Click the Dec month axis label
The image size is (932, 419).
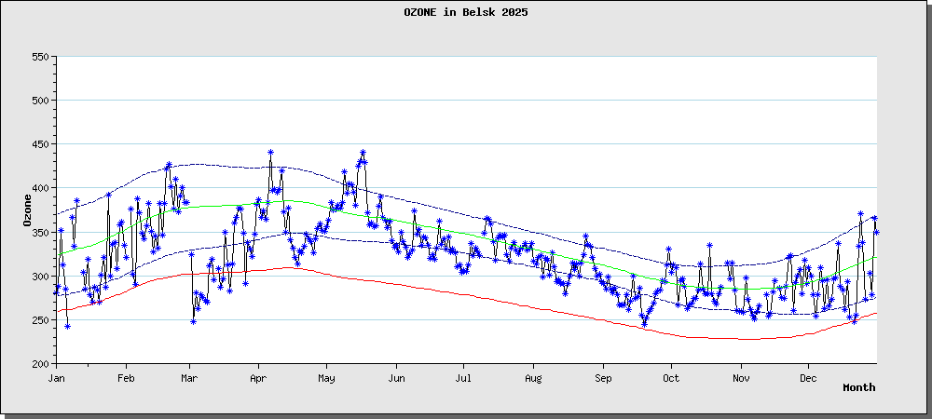click(807, 378)
